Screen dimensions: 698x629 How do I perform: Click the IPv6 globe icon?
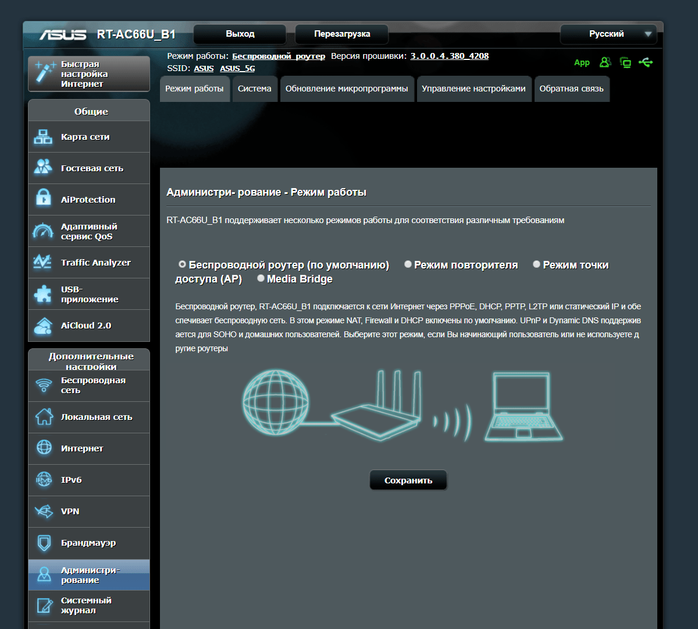pos(44,479)
